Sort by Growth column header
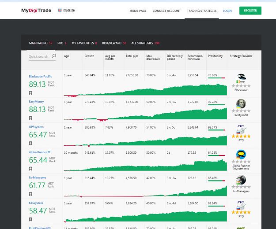Image resolution: width=276 pixels, height=229 pixels. 89,56
